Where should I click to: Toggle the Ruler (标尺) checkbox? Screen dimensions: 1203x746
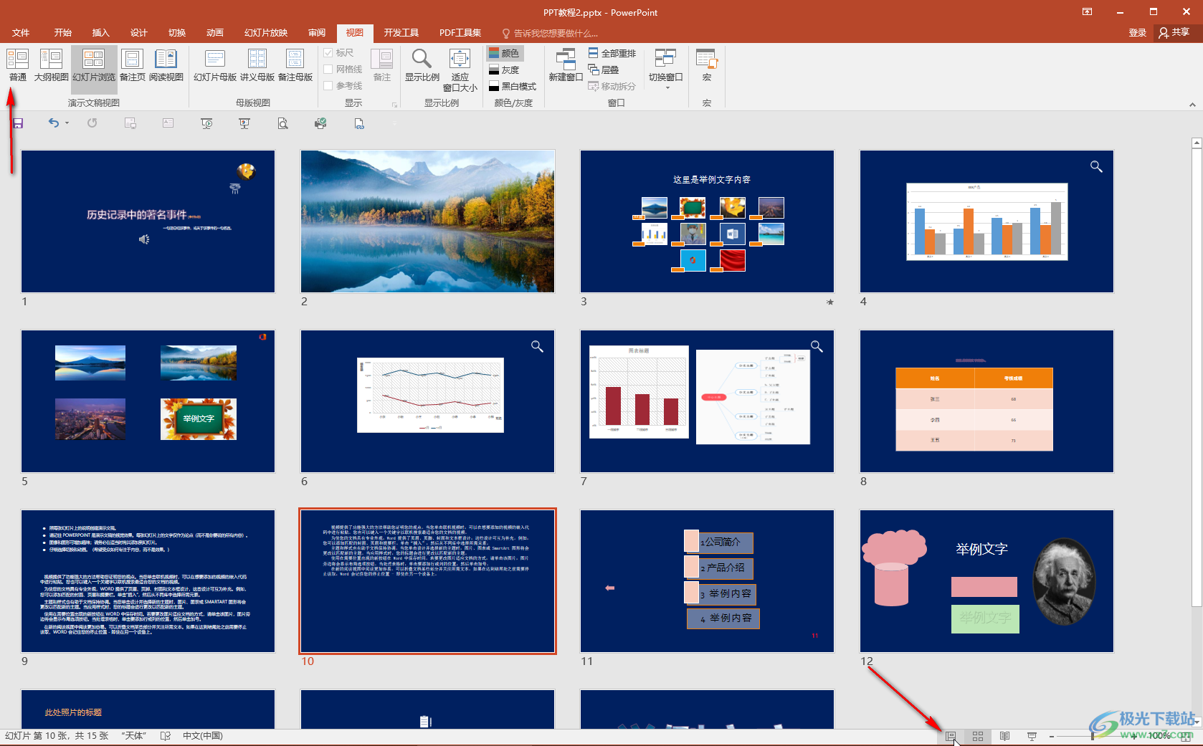(x=338, y=53)
